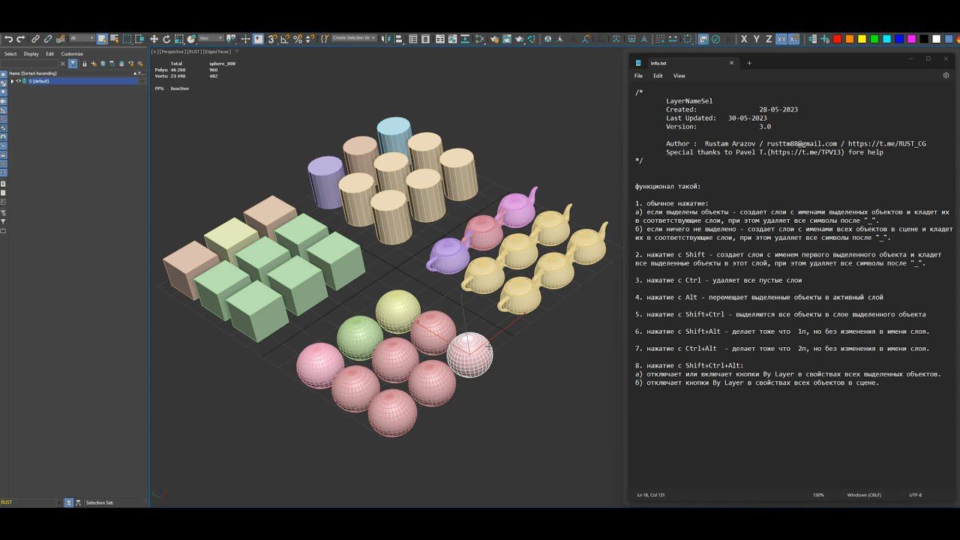Close the info.txt tab
This screenshot has height=540, width=960.
pos(731,63)
